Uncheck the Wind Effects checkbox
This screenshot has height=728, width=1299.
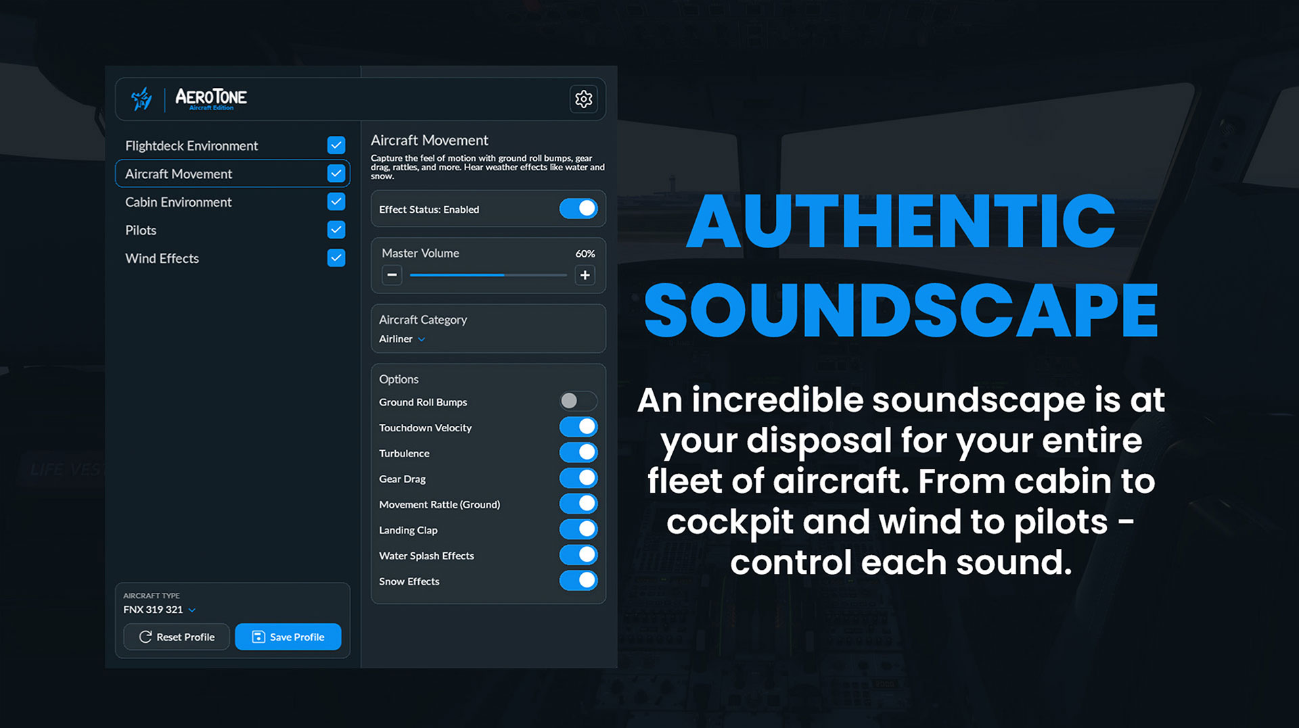tap(336, 258)
